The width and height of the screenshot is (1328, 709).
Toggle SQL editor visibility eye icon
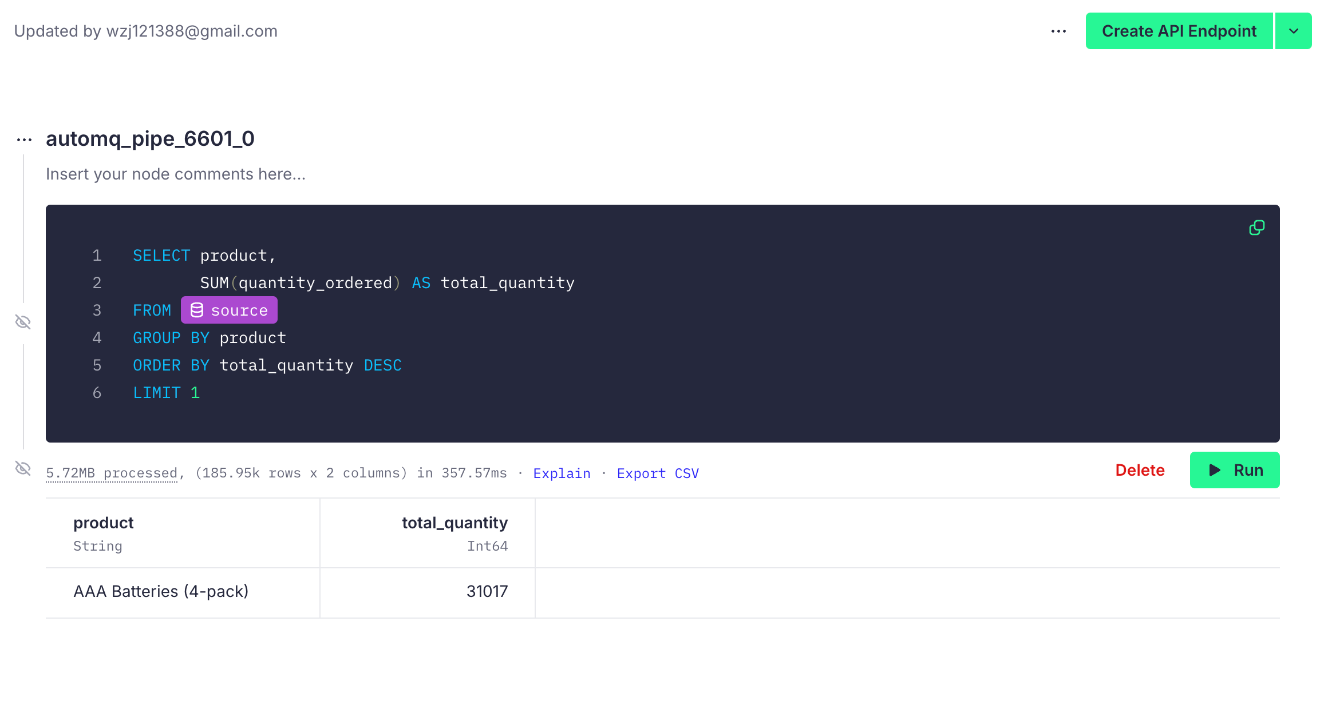click(23, 322)
